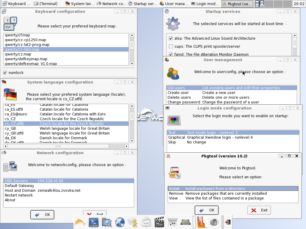Viewport: 306px width, 229px height.
Task: Switch to Startup services taskbar item
Action: tap(143, 4)
